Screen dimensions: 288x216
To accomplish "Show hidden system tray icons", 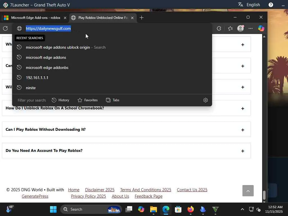I will [x=242, y=209].
